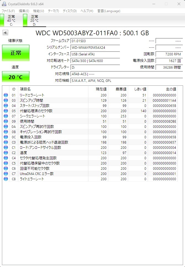Click the 生の値 column header
This screenshot has height=267, width=185.
163,89
